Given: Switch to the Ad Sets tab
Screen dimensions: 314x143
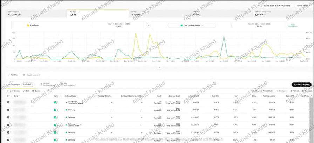Looking at the screenshot, I should pyautogui.click(x=48, y=84).
